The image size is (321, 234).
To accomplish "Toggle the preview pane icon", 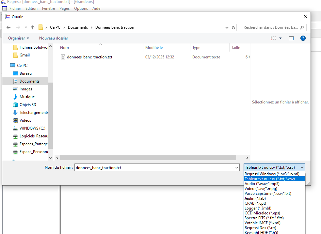I will point(291,38).
